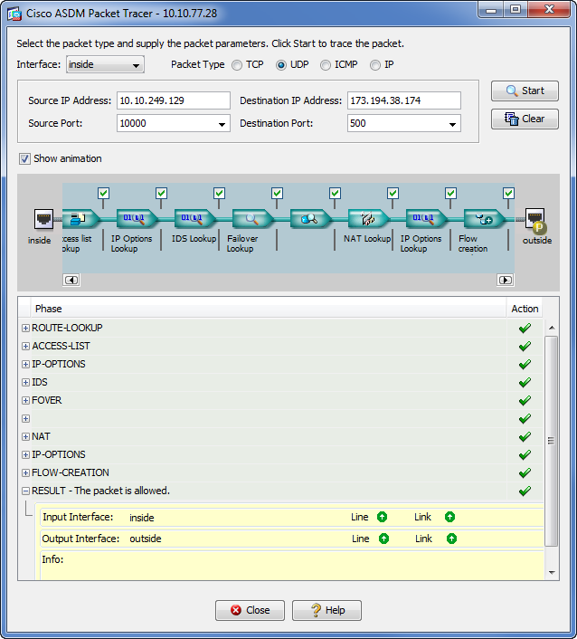Select the NAT Lookup stage icon
The width and height of the screenshot is (577, 639).
click(368, 219)
